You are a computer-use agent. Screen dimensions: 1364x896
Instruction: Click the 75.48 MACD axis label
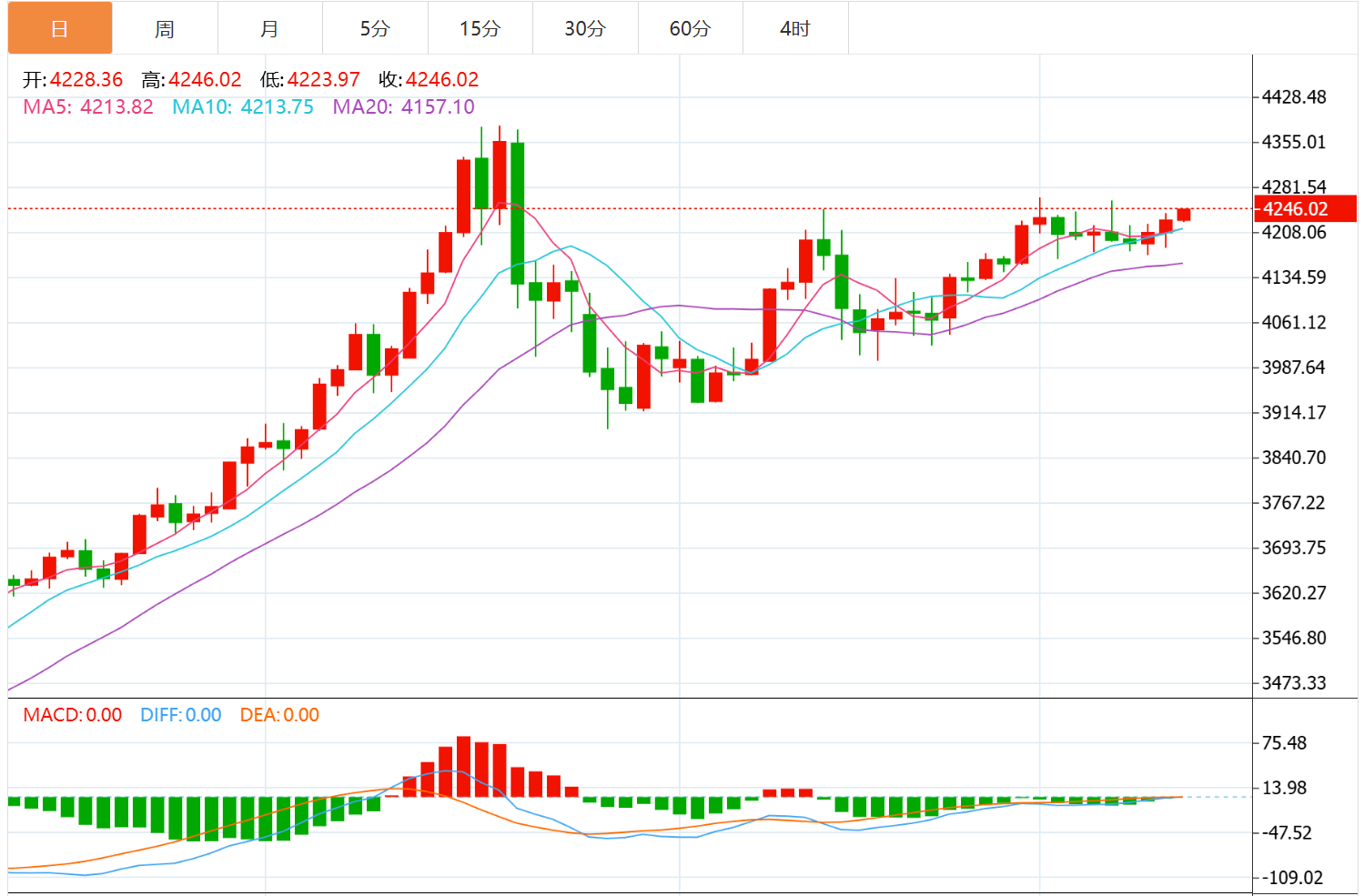[x=1284, y=743]
